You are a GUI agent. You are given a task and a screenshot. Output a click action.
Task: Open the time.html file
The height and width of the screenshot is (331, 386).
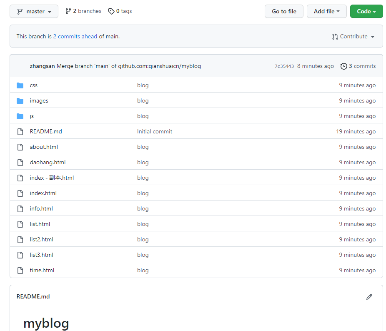coord(42,271)
